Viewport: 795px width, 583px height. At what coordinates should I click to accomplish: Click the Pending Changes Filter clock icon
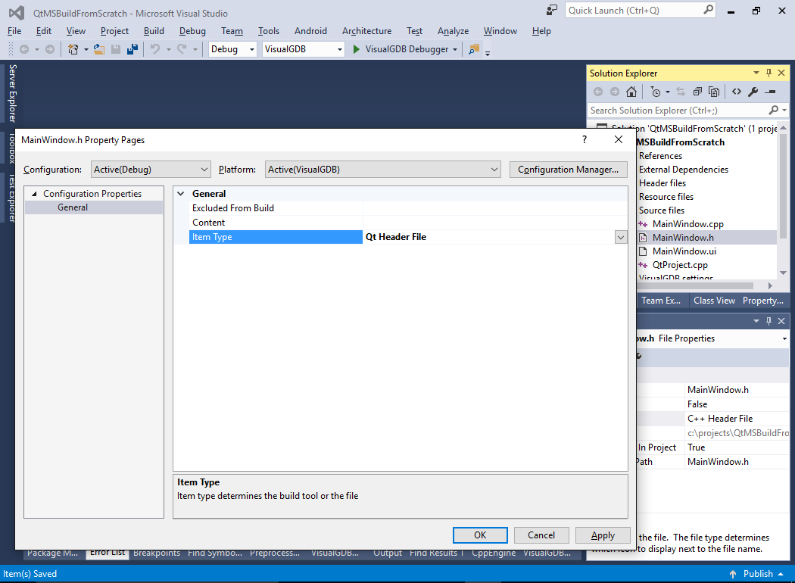pos(656,92)
